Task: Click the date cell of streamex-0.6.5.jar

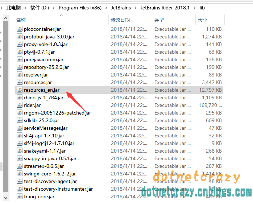Action: coord(129,166)
